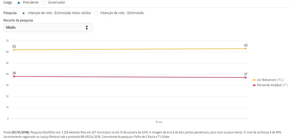Screen dimensions: 290x140
Task: Toggle Fernando Haddad (PT) legend entry
Action: (272, 85)
